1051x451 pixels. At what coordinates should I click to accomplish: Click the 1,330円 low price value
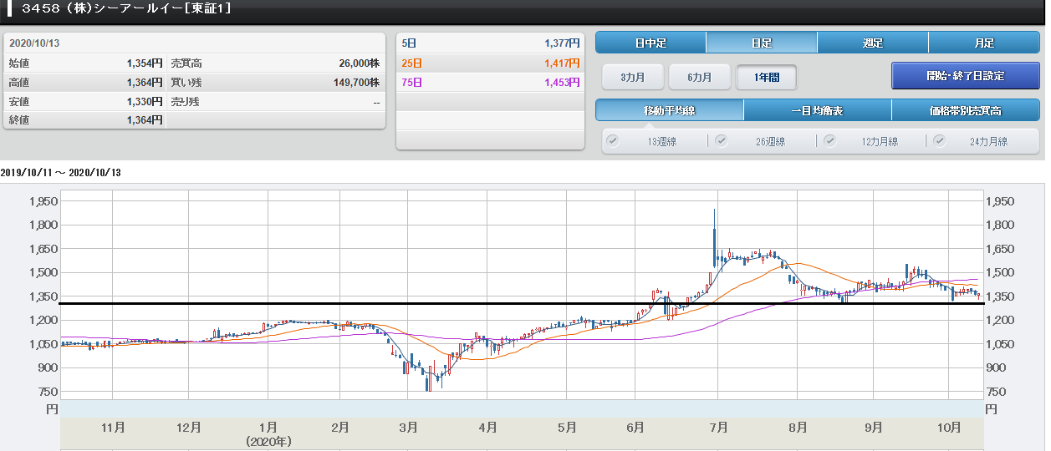click(x=145, y=101)
